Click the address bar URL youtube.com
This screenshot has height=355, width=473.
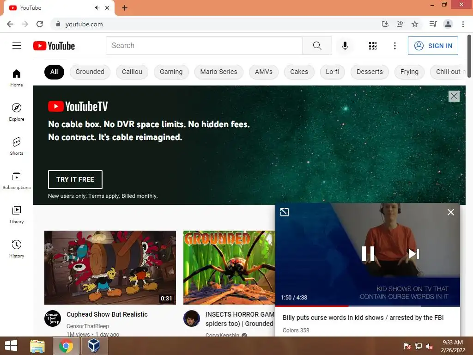84,24
